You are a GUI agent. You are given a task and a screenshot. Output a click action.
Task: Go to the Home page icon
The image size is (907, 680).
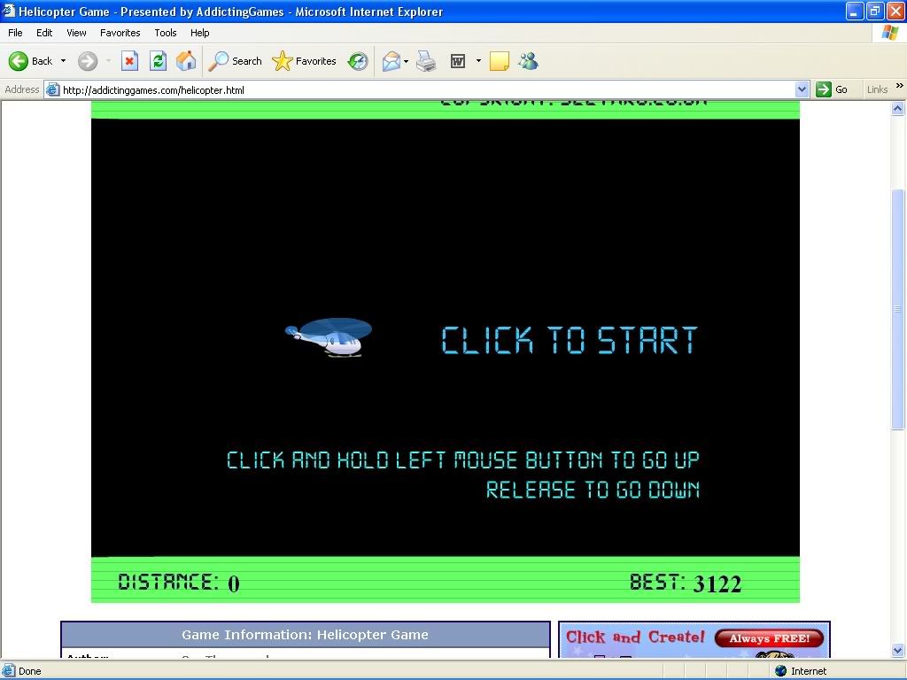[186, 61]
